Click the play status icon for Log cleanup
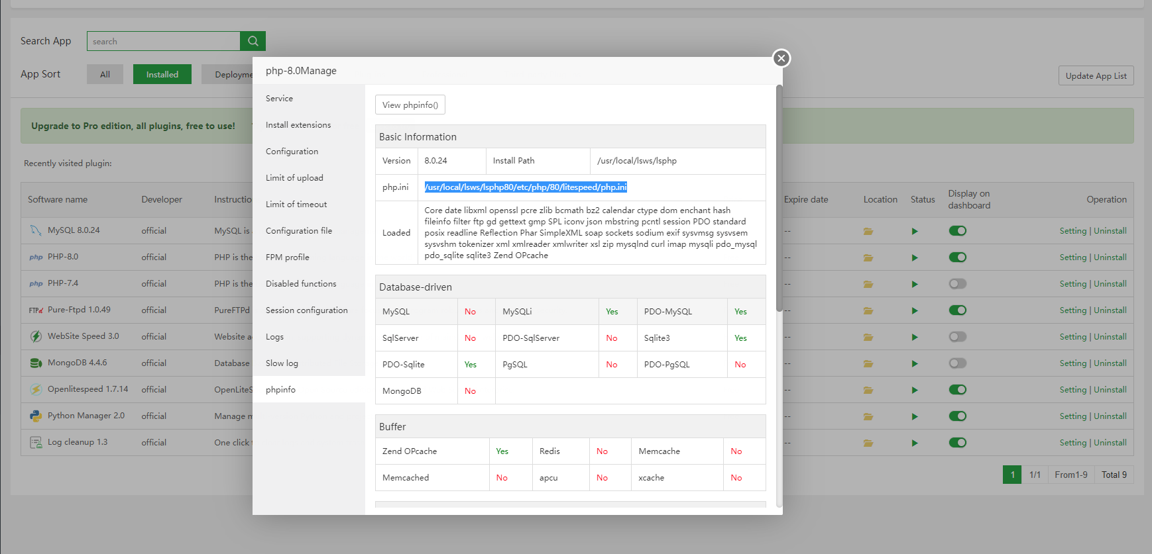This screenshot has width=1152, height=554. [x=915, y=443]
